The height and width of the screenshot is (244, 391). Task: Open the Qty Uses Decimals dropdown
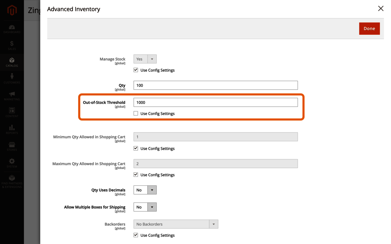(x=145, y=190)
